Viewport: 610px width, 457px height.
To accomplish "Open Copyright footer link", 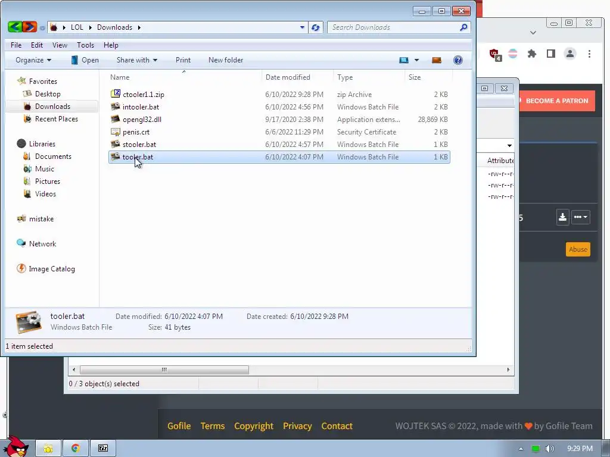I will coord(254,426).
